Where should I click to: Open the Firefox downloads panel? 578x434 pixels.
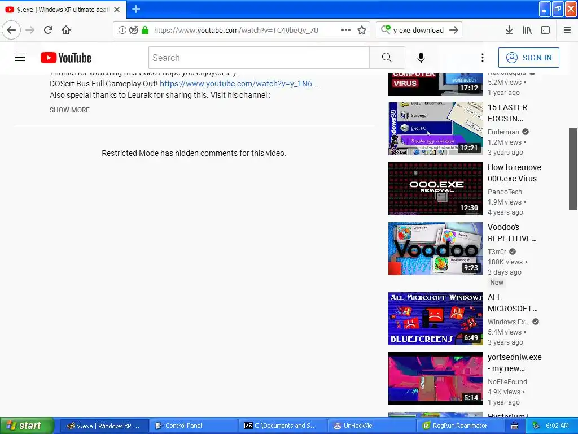[x=509, y=30]
